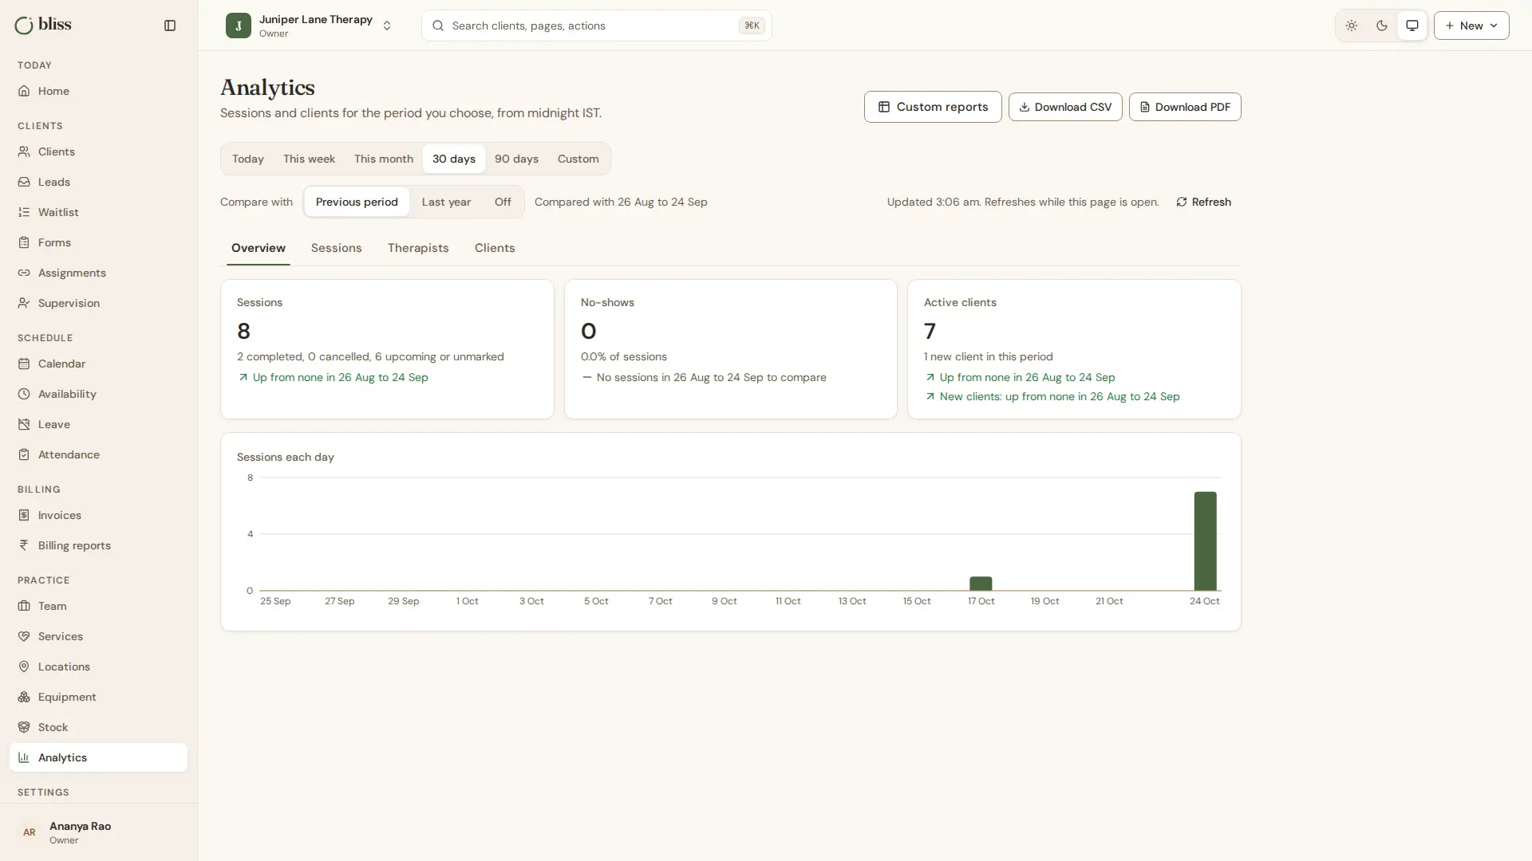The width and height of the screenshot is (1532, 861).
Task: Compare with Last year
Action: point(446,202)
